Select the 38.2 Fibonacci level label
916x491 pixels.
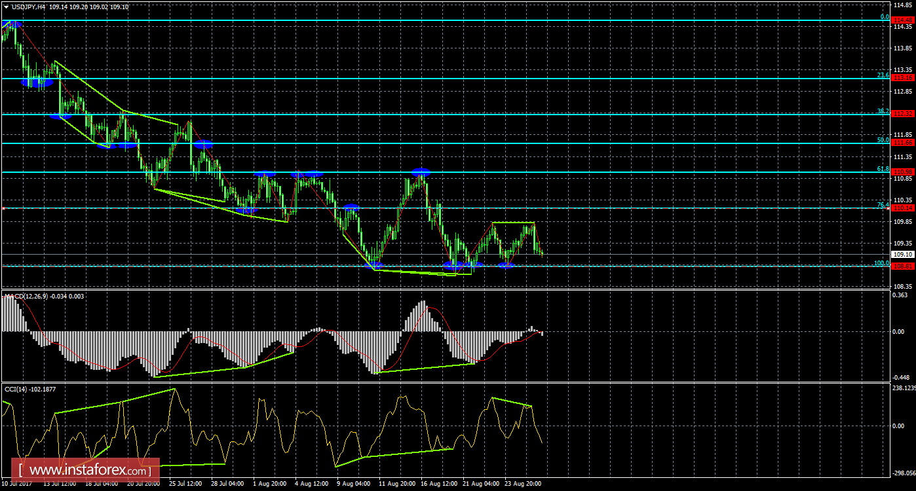883,111
